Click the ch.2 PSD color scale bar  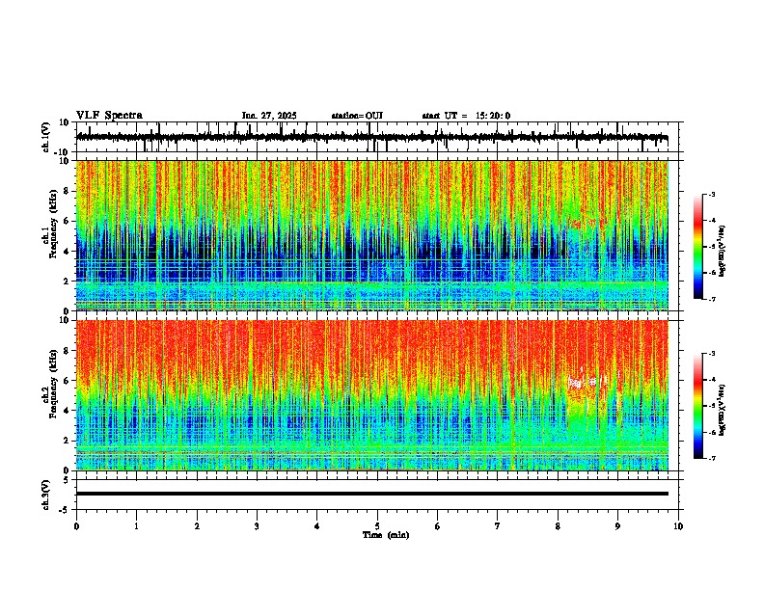click(x=698, y=406)
